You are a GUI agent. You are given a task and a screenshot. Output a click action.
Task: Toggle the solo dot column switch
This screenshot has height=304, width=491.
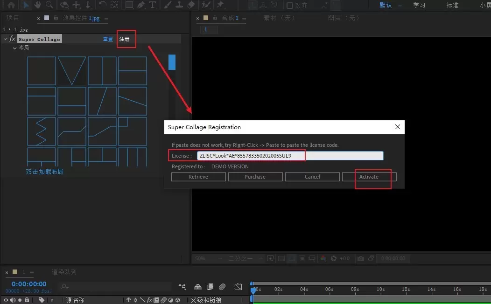coord(20,300)
